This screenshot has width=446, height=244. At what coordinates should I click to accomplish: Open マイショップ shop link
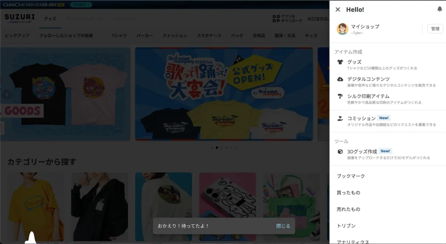pos(365,27)
